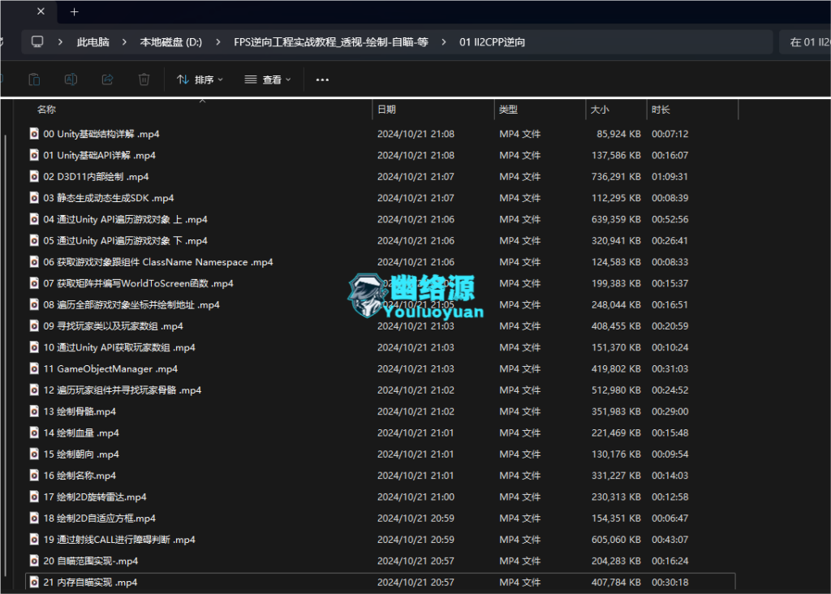Click the size value 639,359 KB

[x=616, y=219]
